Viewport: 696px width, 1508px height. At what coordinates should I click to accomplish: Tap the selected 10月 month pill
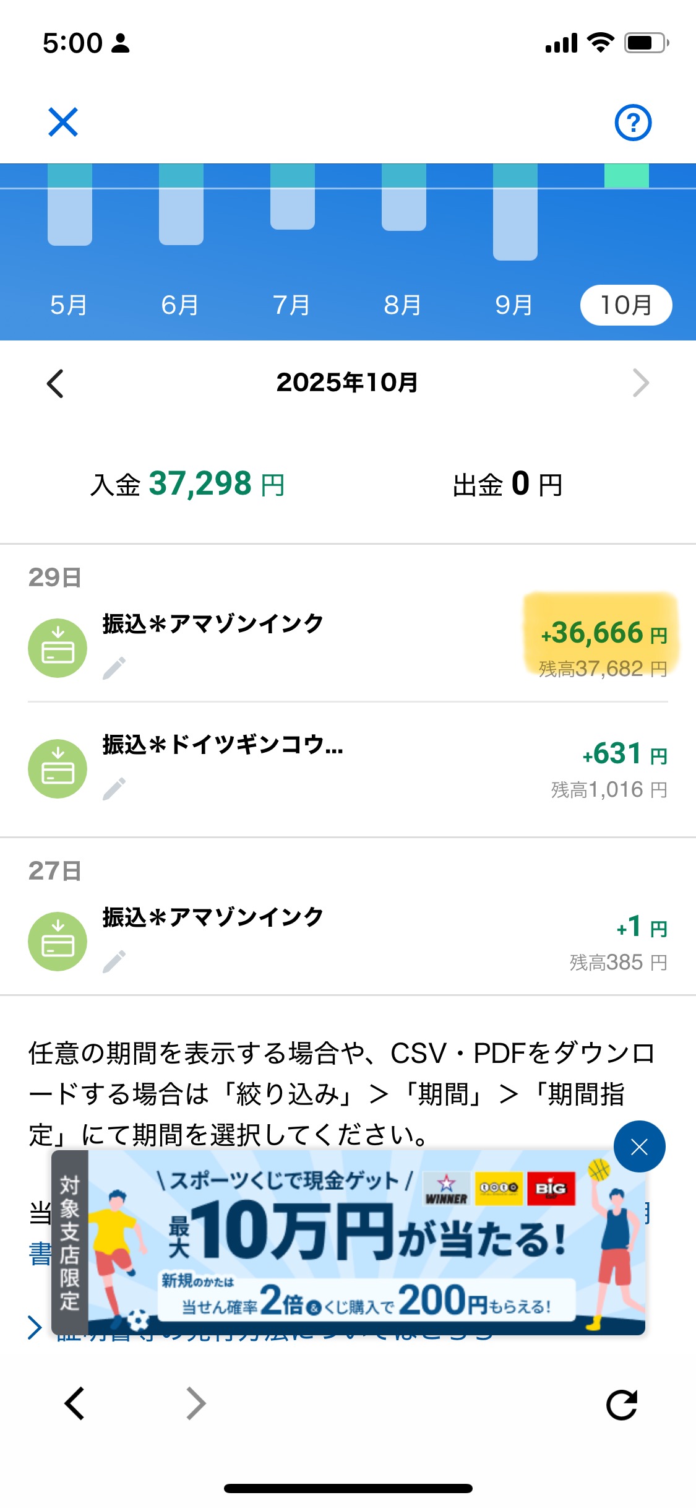pos(626,305)
